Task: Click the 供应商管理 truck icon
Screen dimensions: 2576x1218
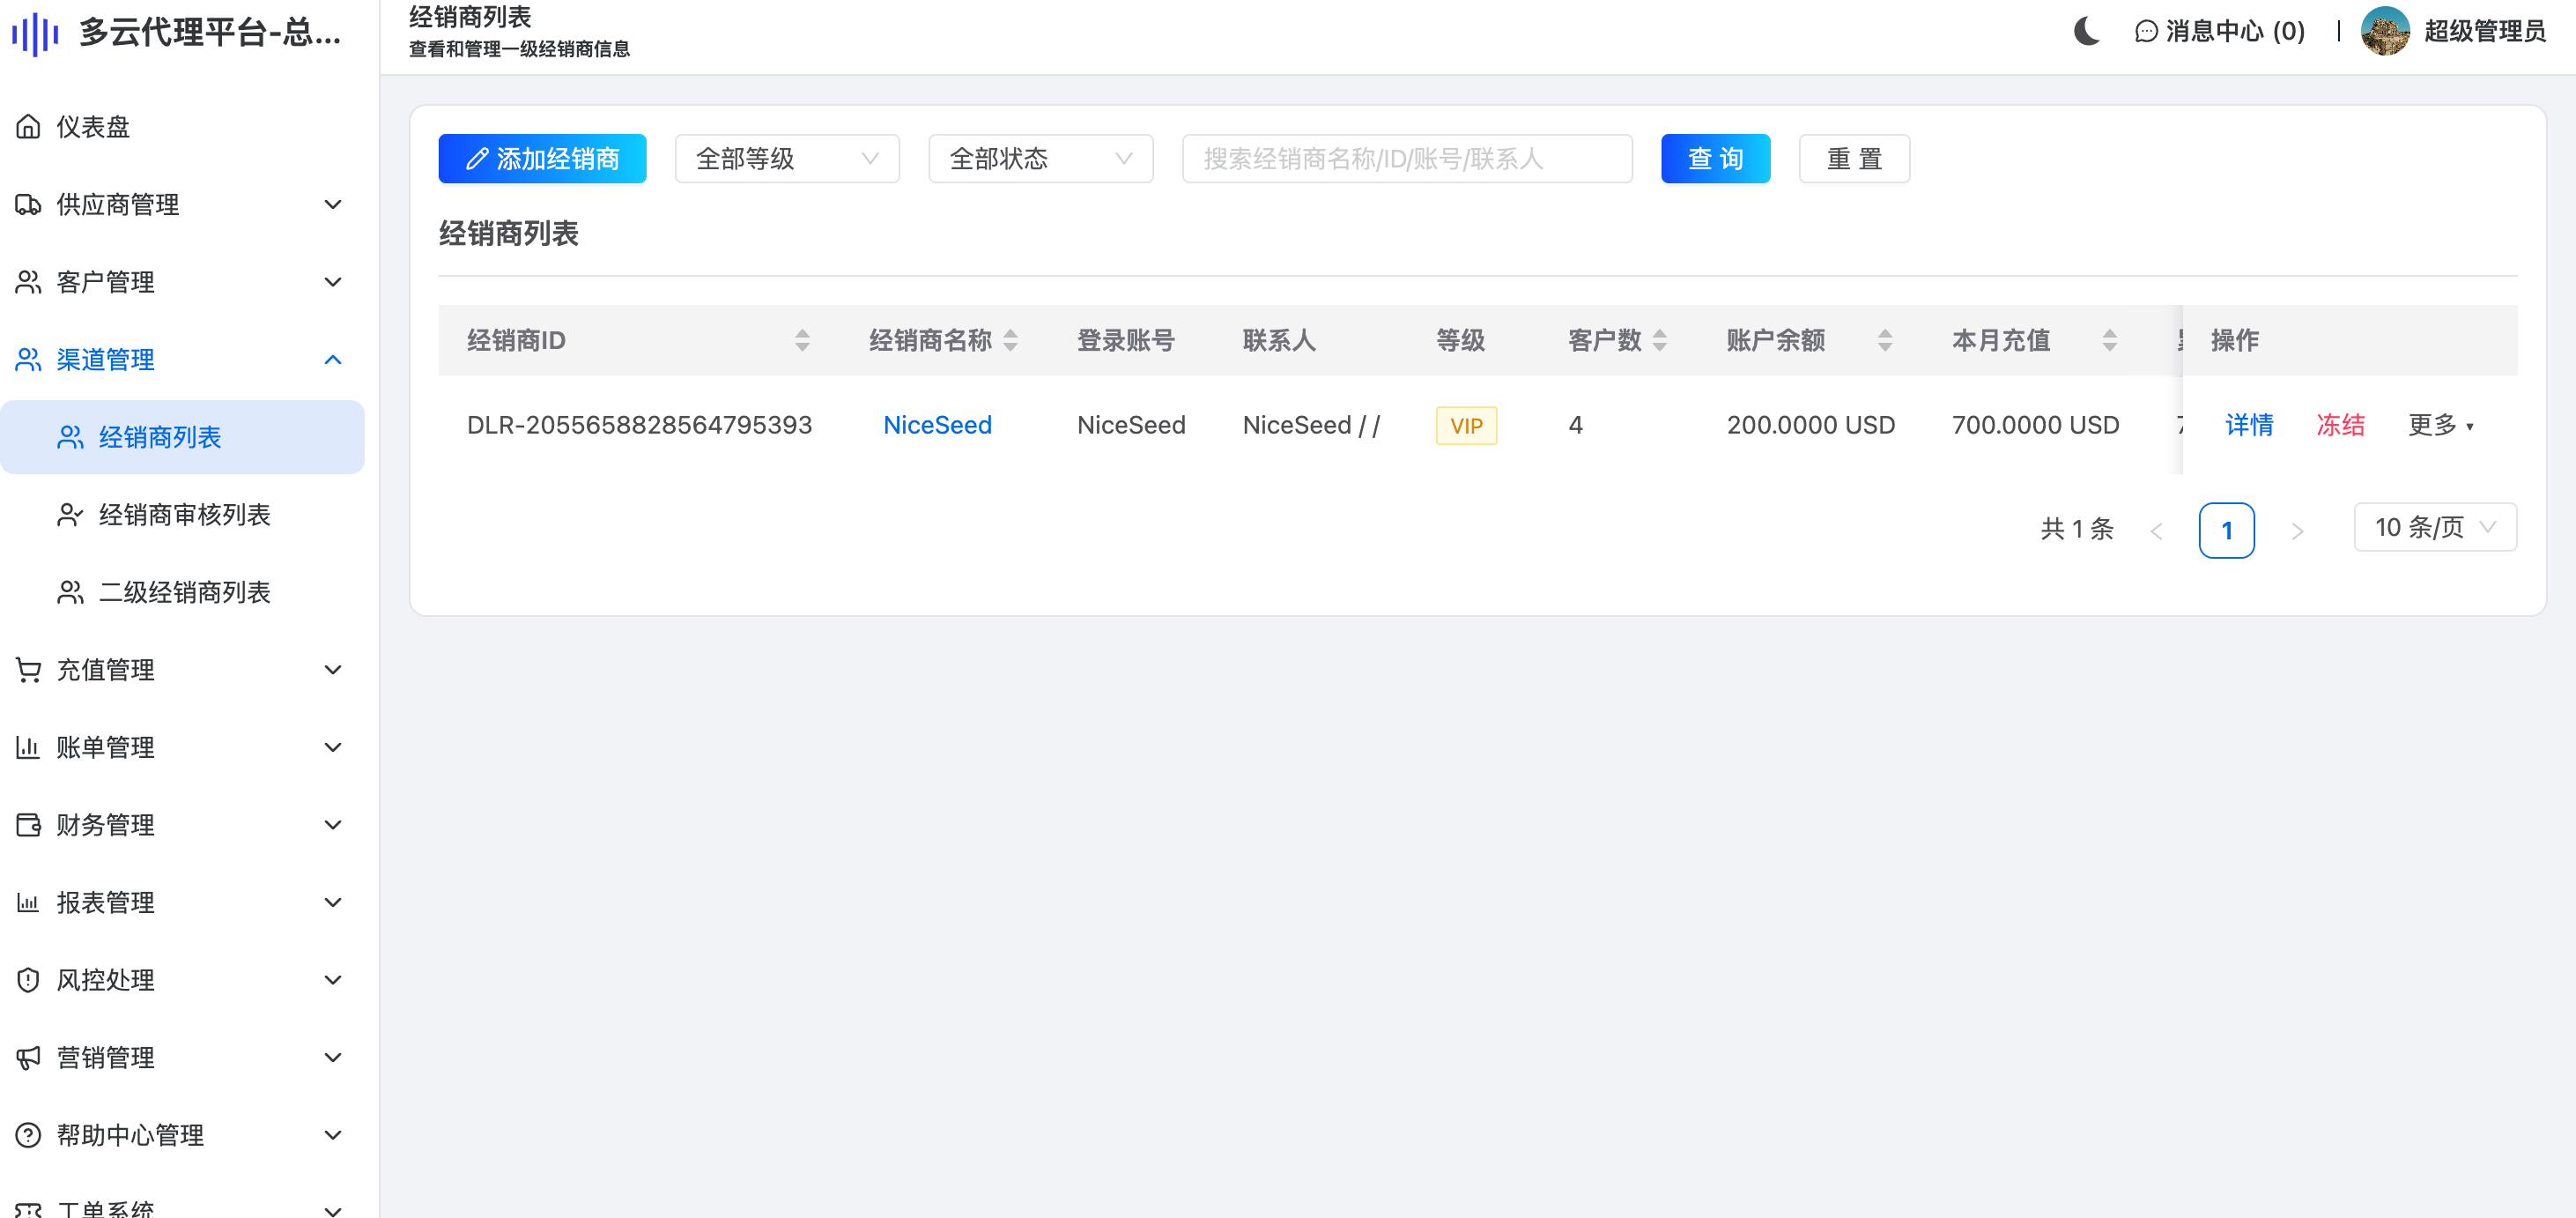Action: [28, 205]
